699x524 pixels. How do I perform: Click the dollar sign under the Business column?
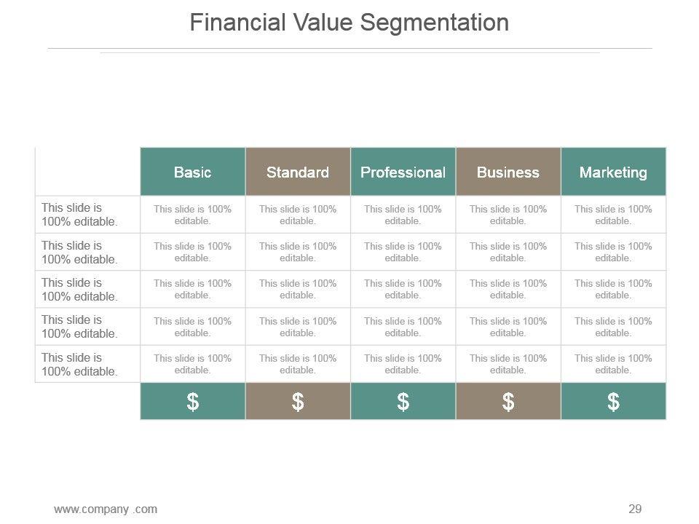click(x=508, y=402)
